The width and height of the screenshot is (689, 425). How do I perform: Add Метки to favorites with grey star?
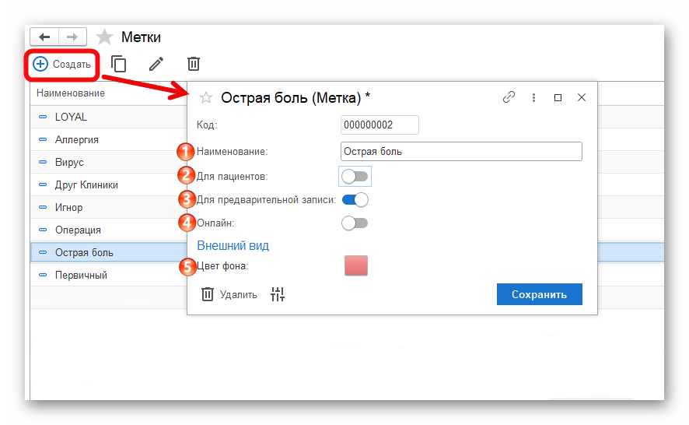coord(104,37)
